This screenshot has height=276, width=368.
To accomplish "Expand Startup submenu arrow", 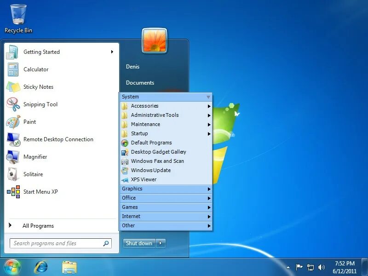I will [x=209, y=134].
